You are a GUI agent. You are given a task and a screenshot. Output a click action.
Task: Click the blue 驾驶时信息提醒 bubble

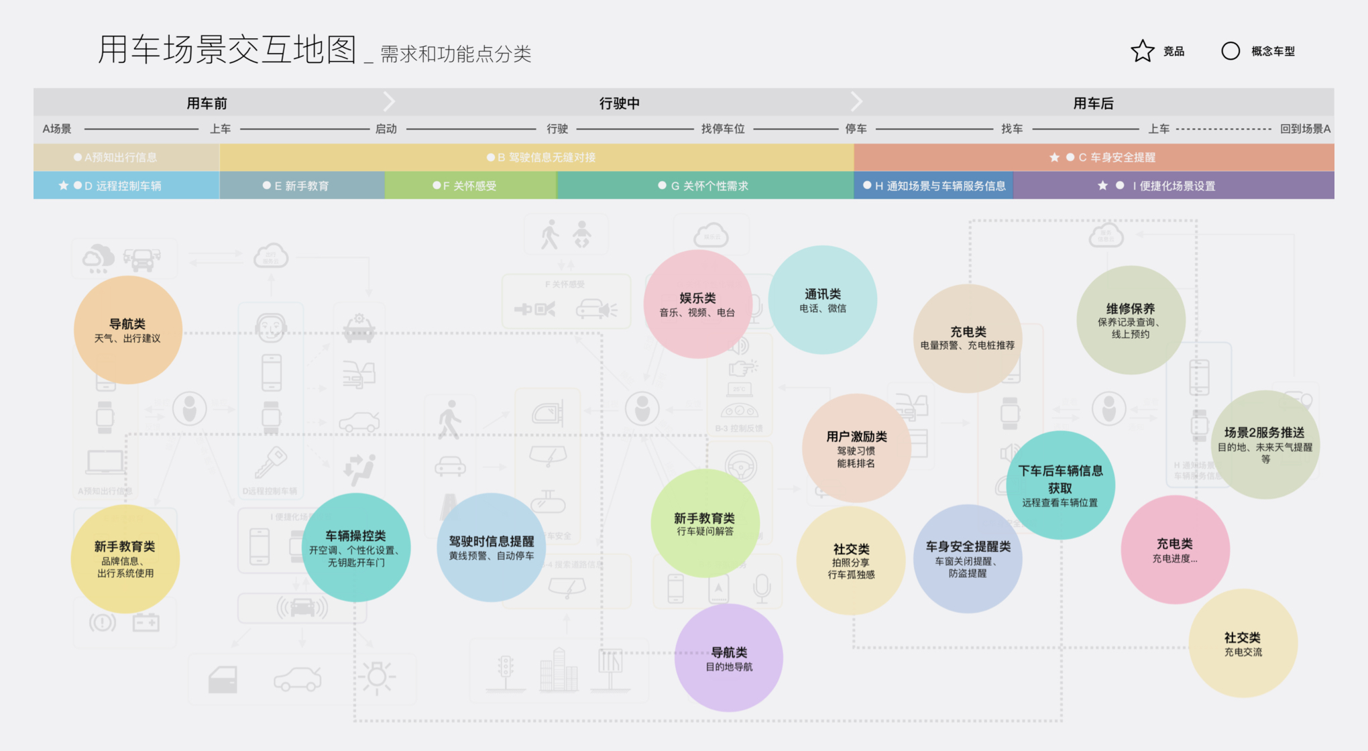coord(492,547)
